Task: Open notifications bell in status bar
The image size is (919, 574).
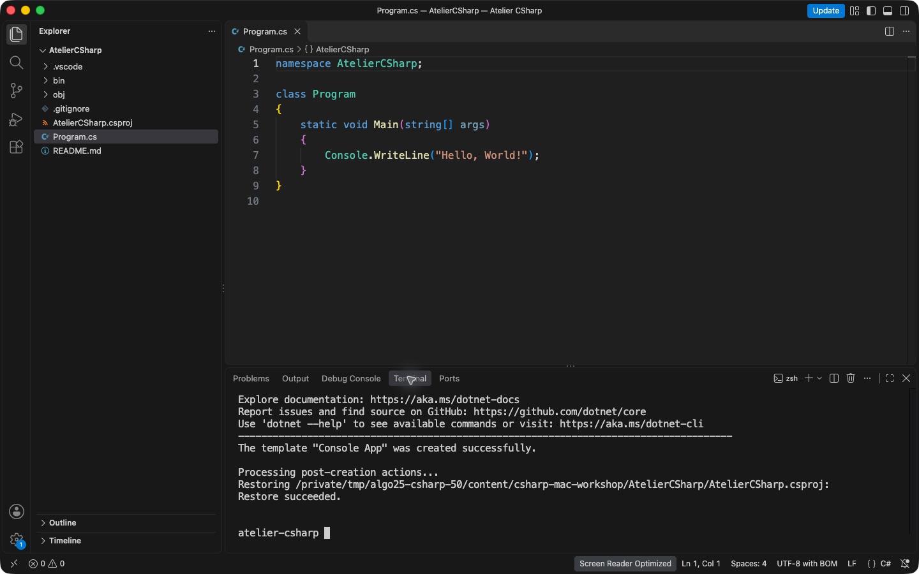Action: pyautogui.click(x=905, y=564)
